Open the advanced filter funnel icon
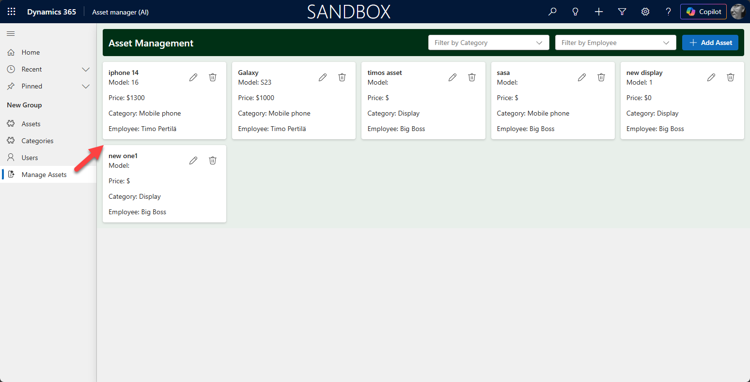 coord(622,12)
